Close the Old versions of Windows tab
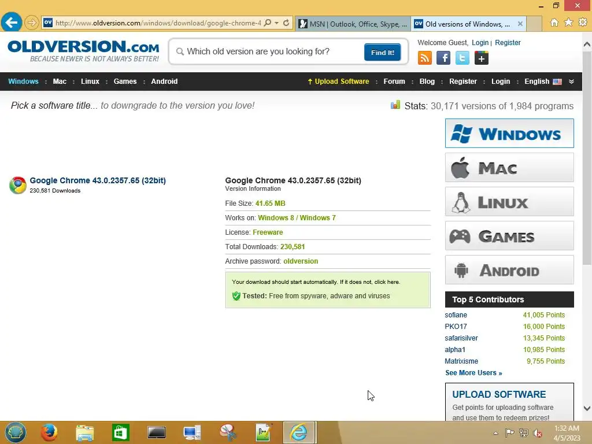The width and height of the screenshot is (592, 444). point(520,23)
